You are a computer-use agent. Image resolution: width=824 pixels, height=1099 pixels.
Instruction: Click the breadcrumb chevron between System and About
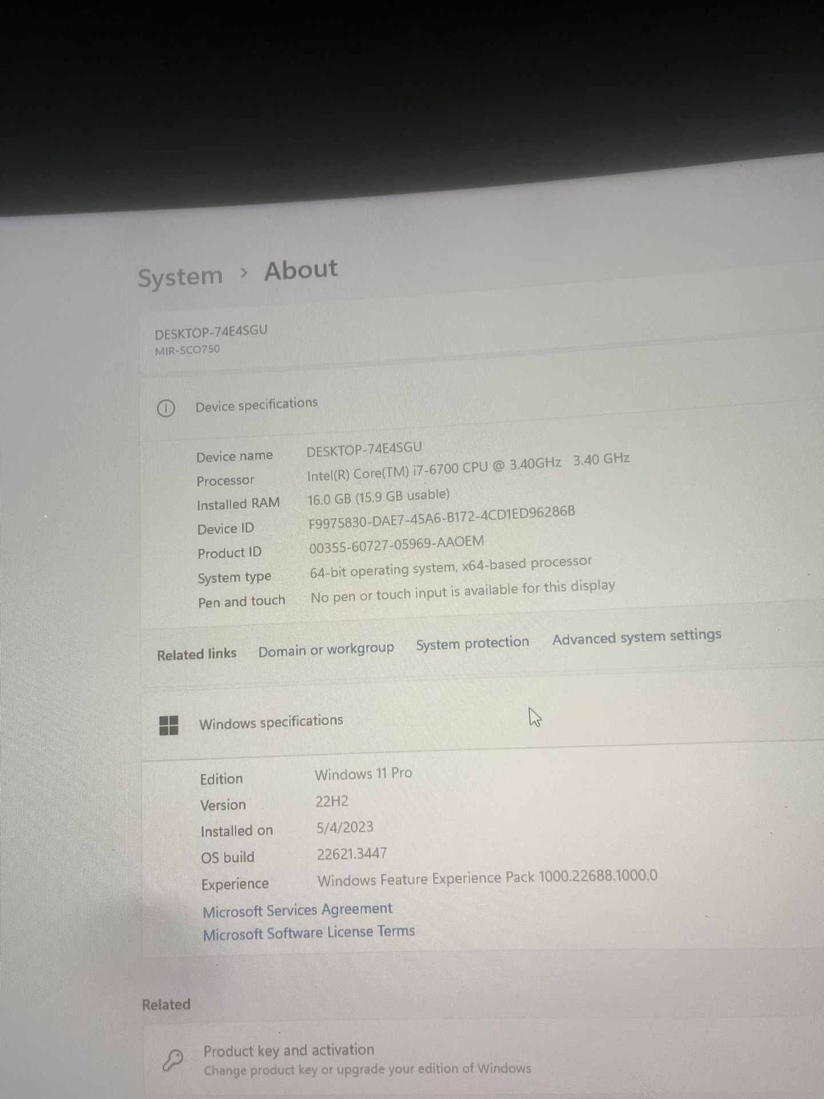point(244,273)
